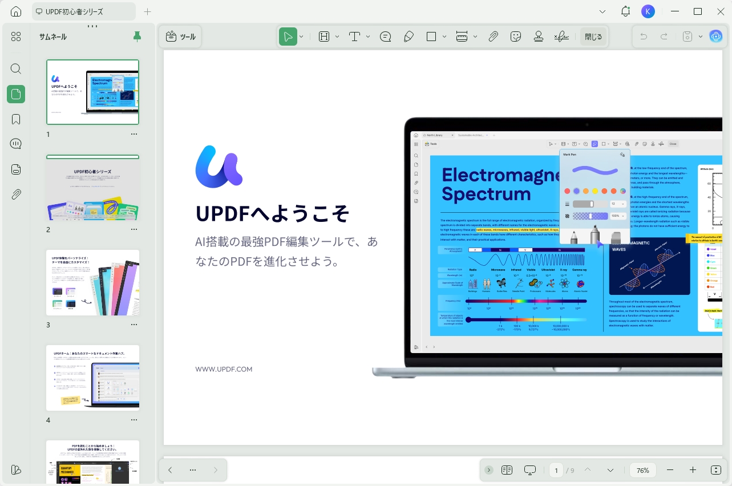
Task: Open the options menu for thumbnail 3
Action: pos(134,325)
